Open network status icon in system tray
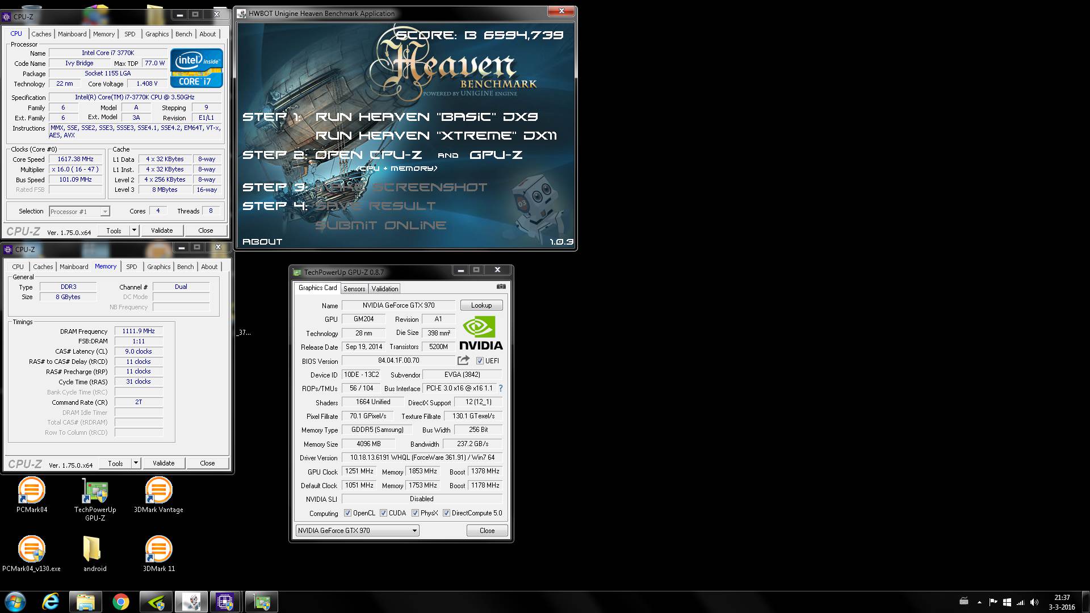Viewport: 1090px width, 613px height. [1020, 602]
